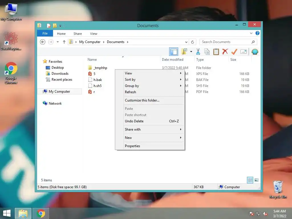The width and height of the screenshot is (292, 219).
Task: Click inside the Search Documents field
Action: pos(228,42)
